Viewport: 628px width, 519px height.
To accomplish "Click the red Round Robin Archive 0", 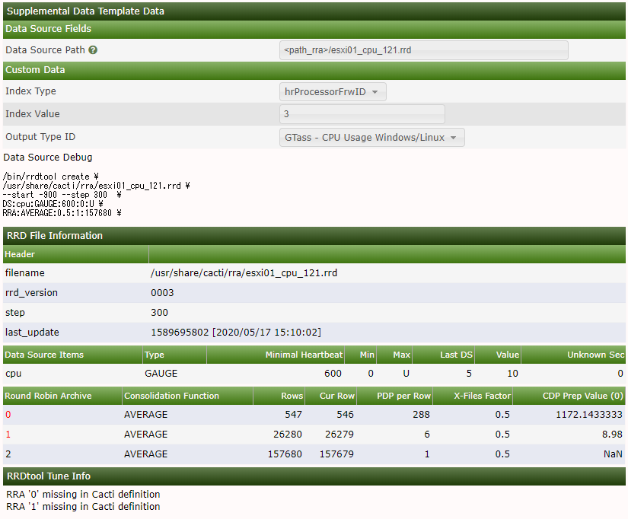I will [x=8, y=415].
